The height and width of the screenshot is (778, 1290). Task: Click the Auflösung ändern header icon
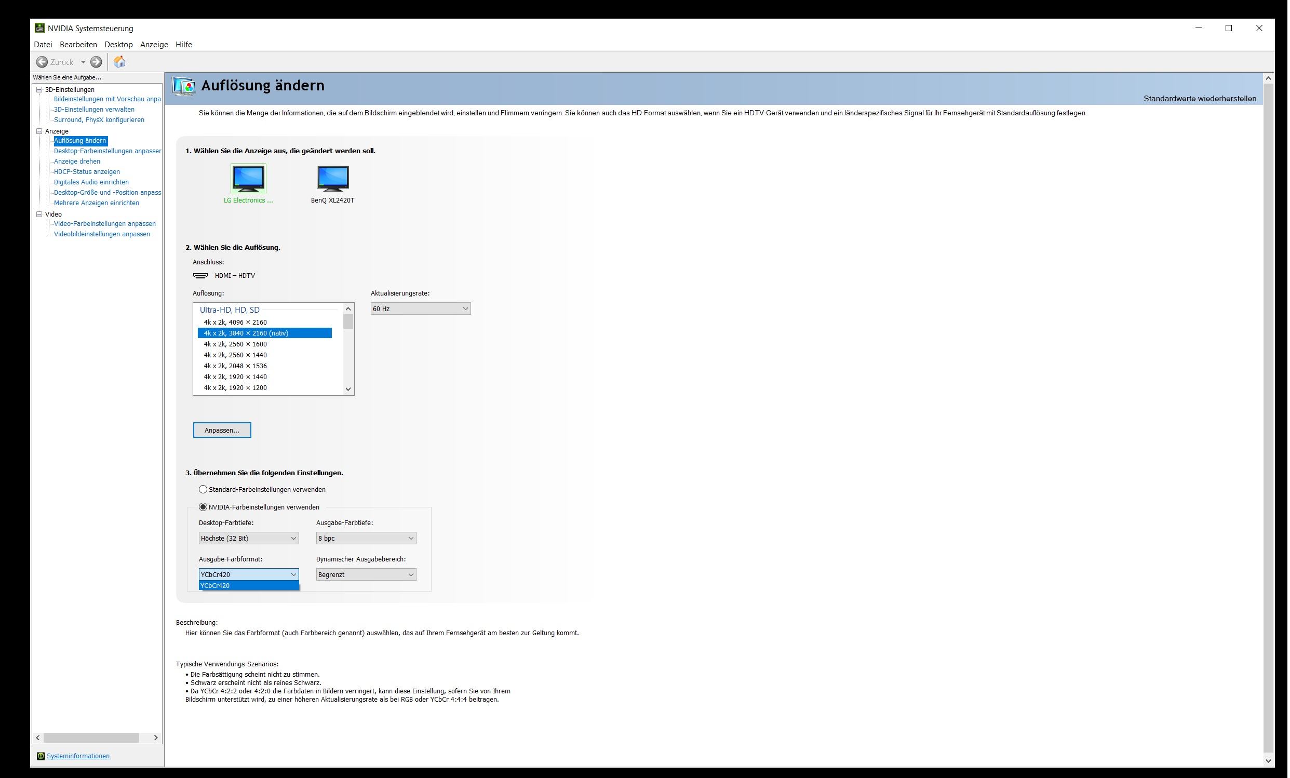[x=184, y=85]
